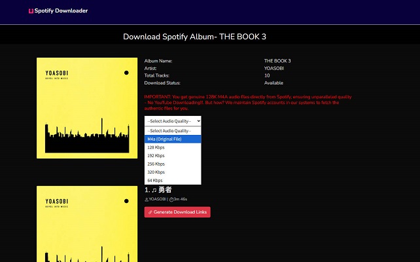Screen dimensions: 420x262
Task: Click THE BOOK 3 album cover
Action: point(87,108)
